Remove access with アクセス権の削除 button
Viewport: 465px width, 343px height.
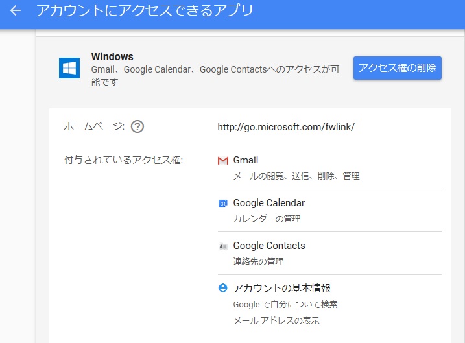[x=398, y=68]
